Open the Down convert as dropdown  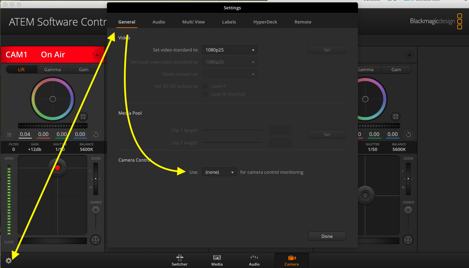(230, 74)
